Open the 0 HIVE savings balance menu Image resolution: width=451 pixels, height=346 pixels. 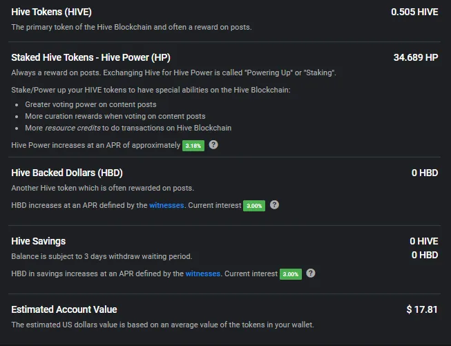tap(423, 241)
